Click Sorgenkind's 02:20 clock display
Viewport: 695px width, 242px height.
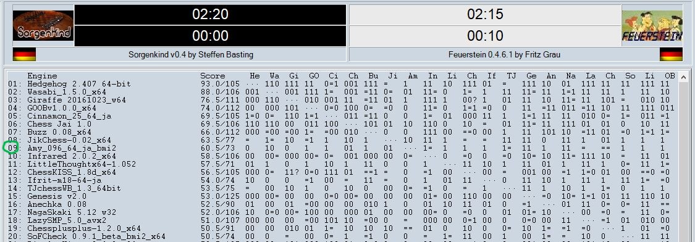[x=210, y=15]
